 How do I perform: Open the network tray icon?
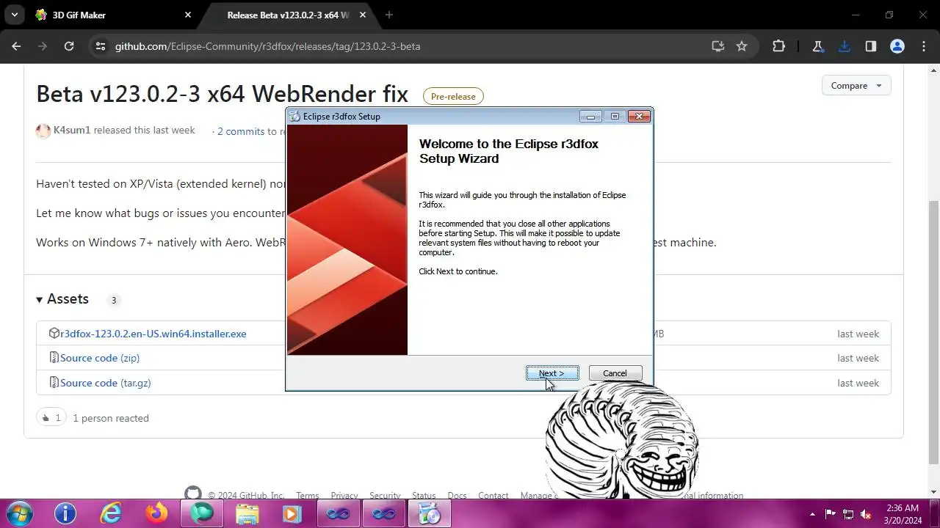(x=848, y=514)
